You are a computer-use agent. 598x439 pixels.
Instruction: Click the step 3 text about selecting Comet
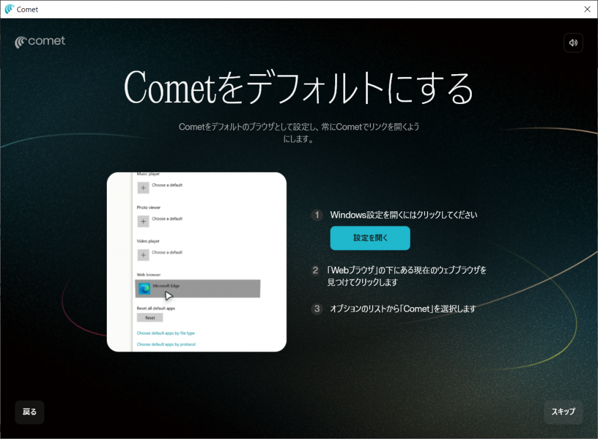click(403, 309)
